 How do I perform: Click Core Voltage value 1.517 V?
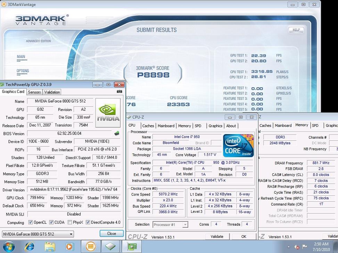point(210,155)
